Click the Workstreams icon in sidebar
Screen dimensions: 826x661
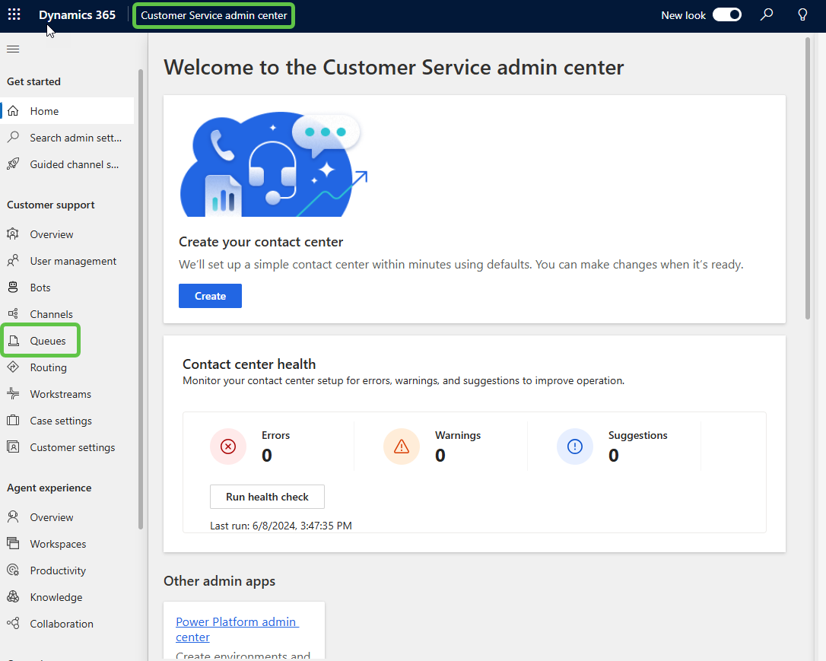(x=13, y=394)
